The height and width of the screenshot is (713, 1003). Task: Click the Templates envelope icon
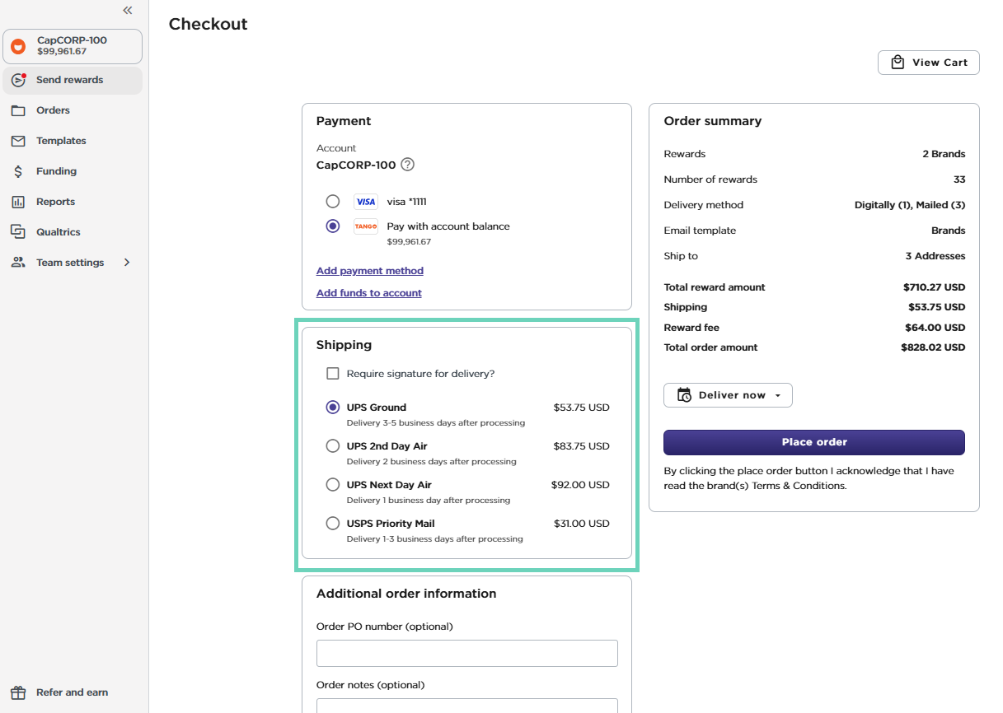pos(18,141)
